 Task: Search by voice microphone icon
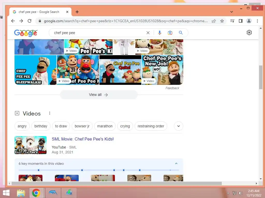[x=159, y=33]
